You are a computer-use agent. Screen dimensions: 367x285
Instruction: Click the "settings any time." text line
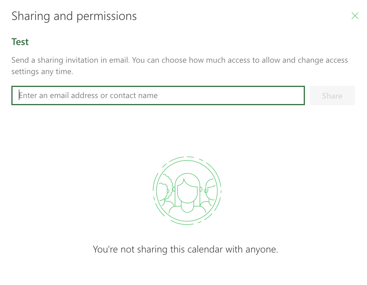(x=42, y=72)
